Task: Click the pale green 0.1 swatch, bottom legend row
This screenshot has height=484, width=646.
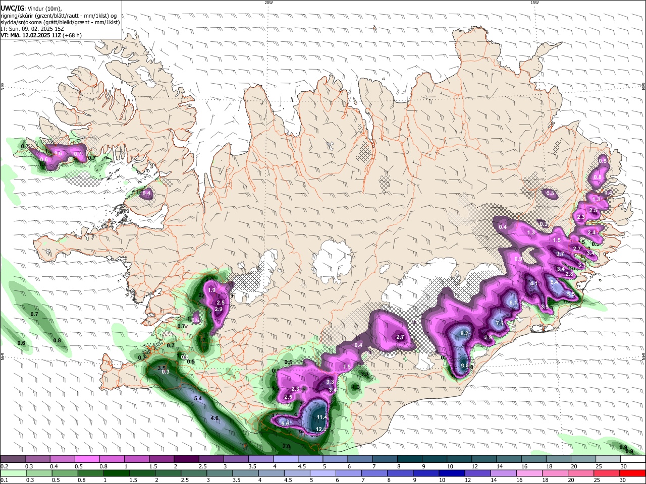Action: tap(13, 473)
